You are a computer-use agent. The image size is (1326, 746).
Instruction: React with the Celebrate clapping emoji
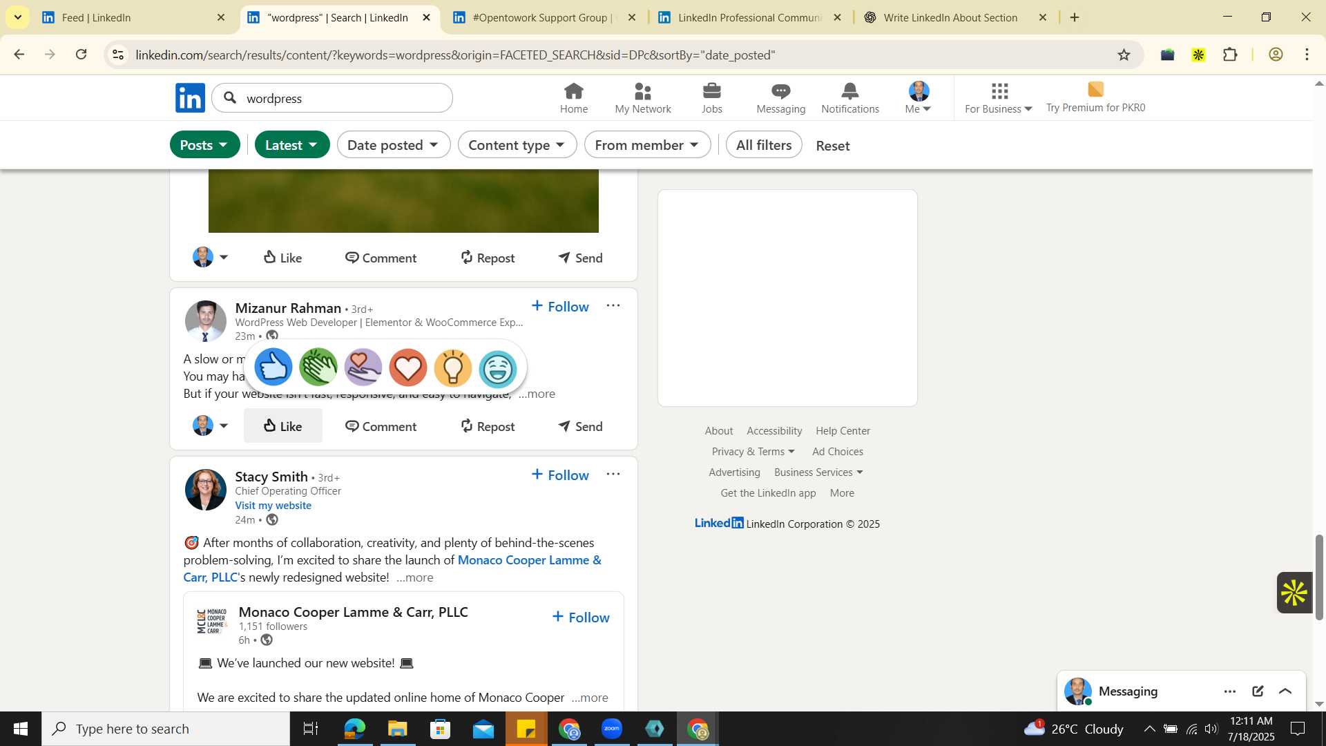318,367
